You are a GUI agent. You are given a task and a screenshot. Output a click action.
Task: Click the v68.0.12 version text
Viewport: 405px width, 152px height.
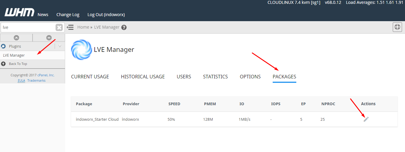pos(333,2)
